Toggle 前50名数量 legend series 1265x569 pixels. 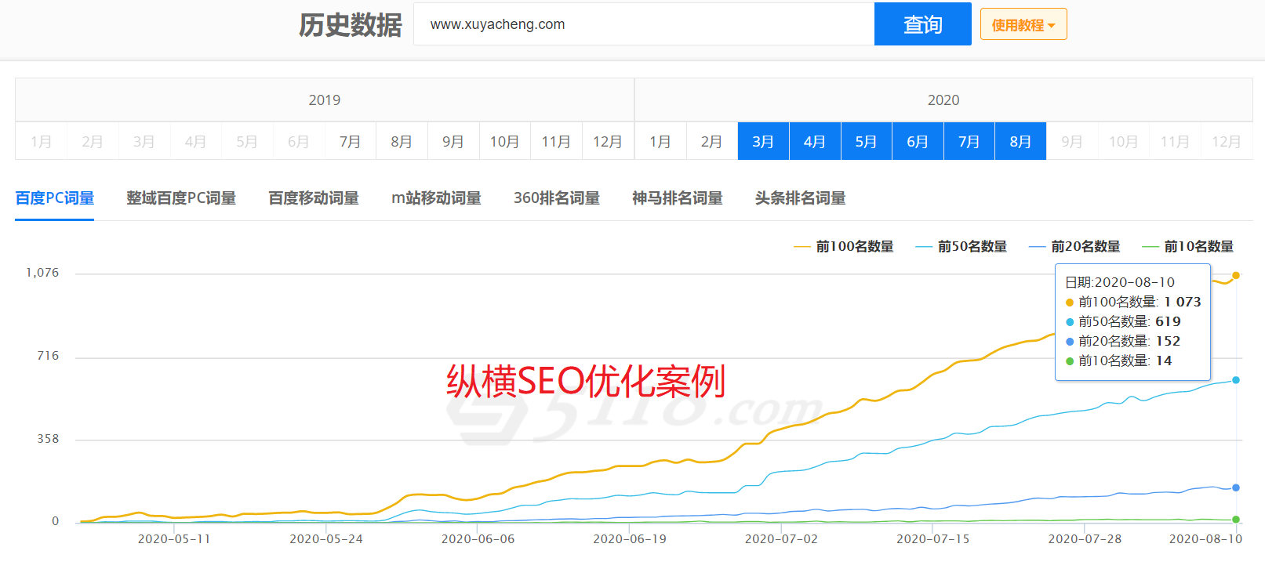(x=961, y=247)
